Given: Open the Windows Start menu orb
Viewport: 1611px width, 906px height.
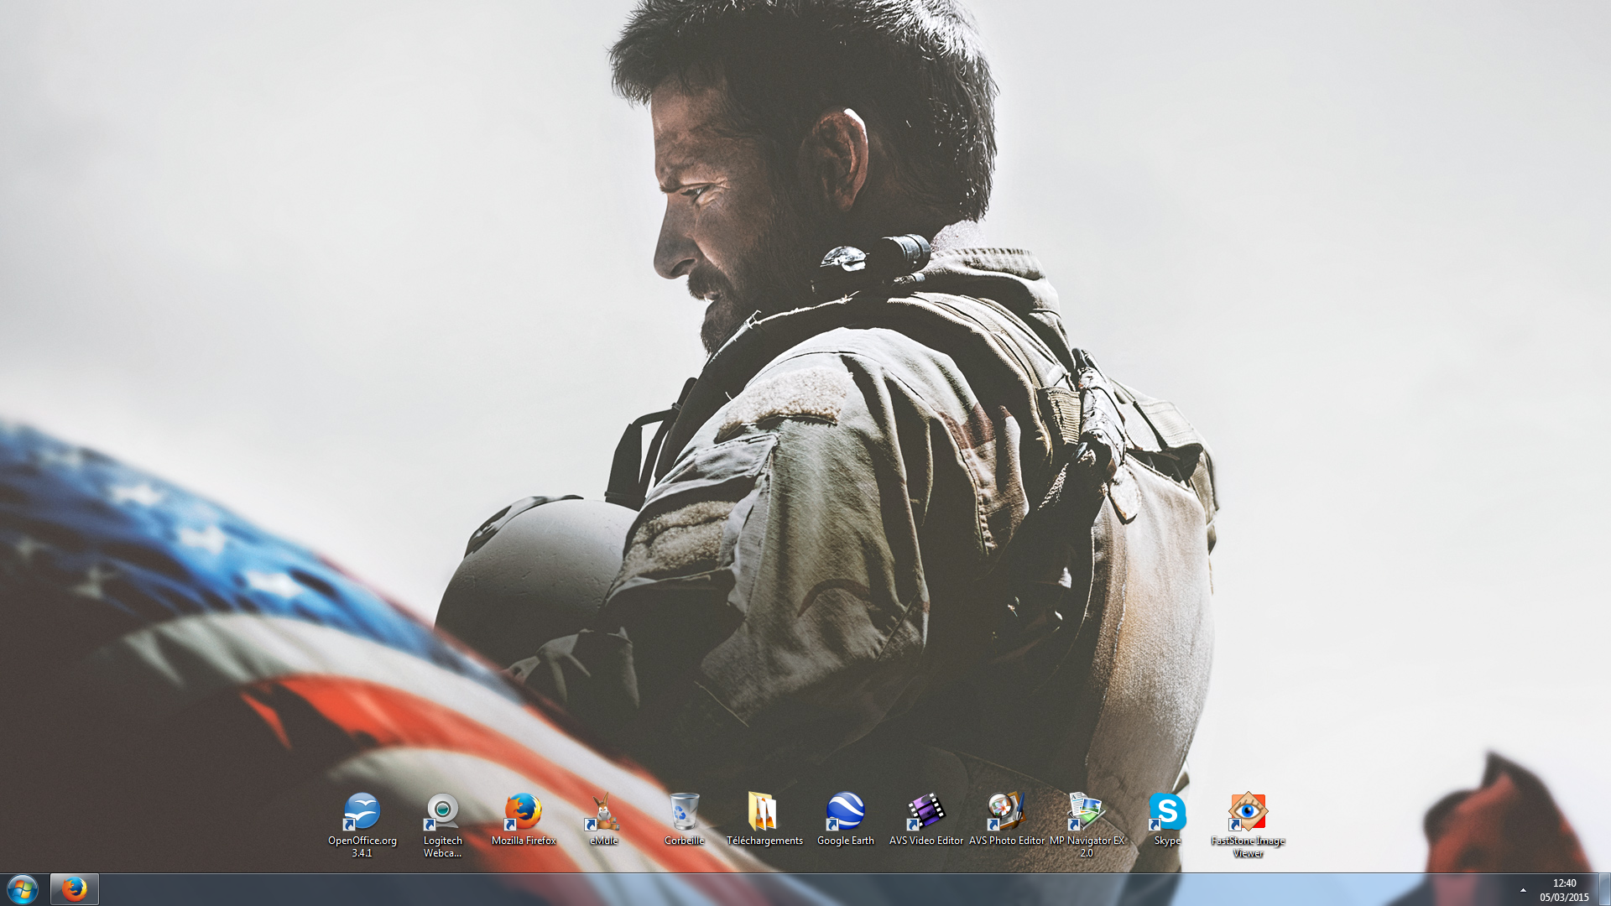Looking at the screenshot, I should pyautogui.click(x=23, y=889).
